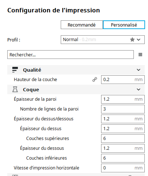Edit the Hauteur de la couche value field
The image size is (148, 176).
click(x=123, y=80)
